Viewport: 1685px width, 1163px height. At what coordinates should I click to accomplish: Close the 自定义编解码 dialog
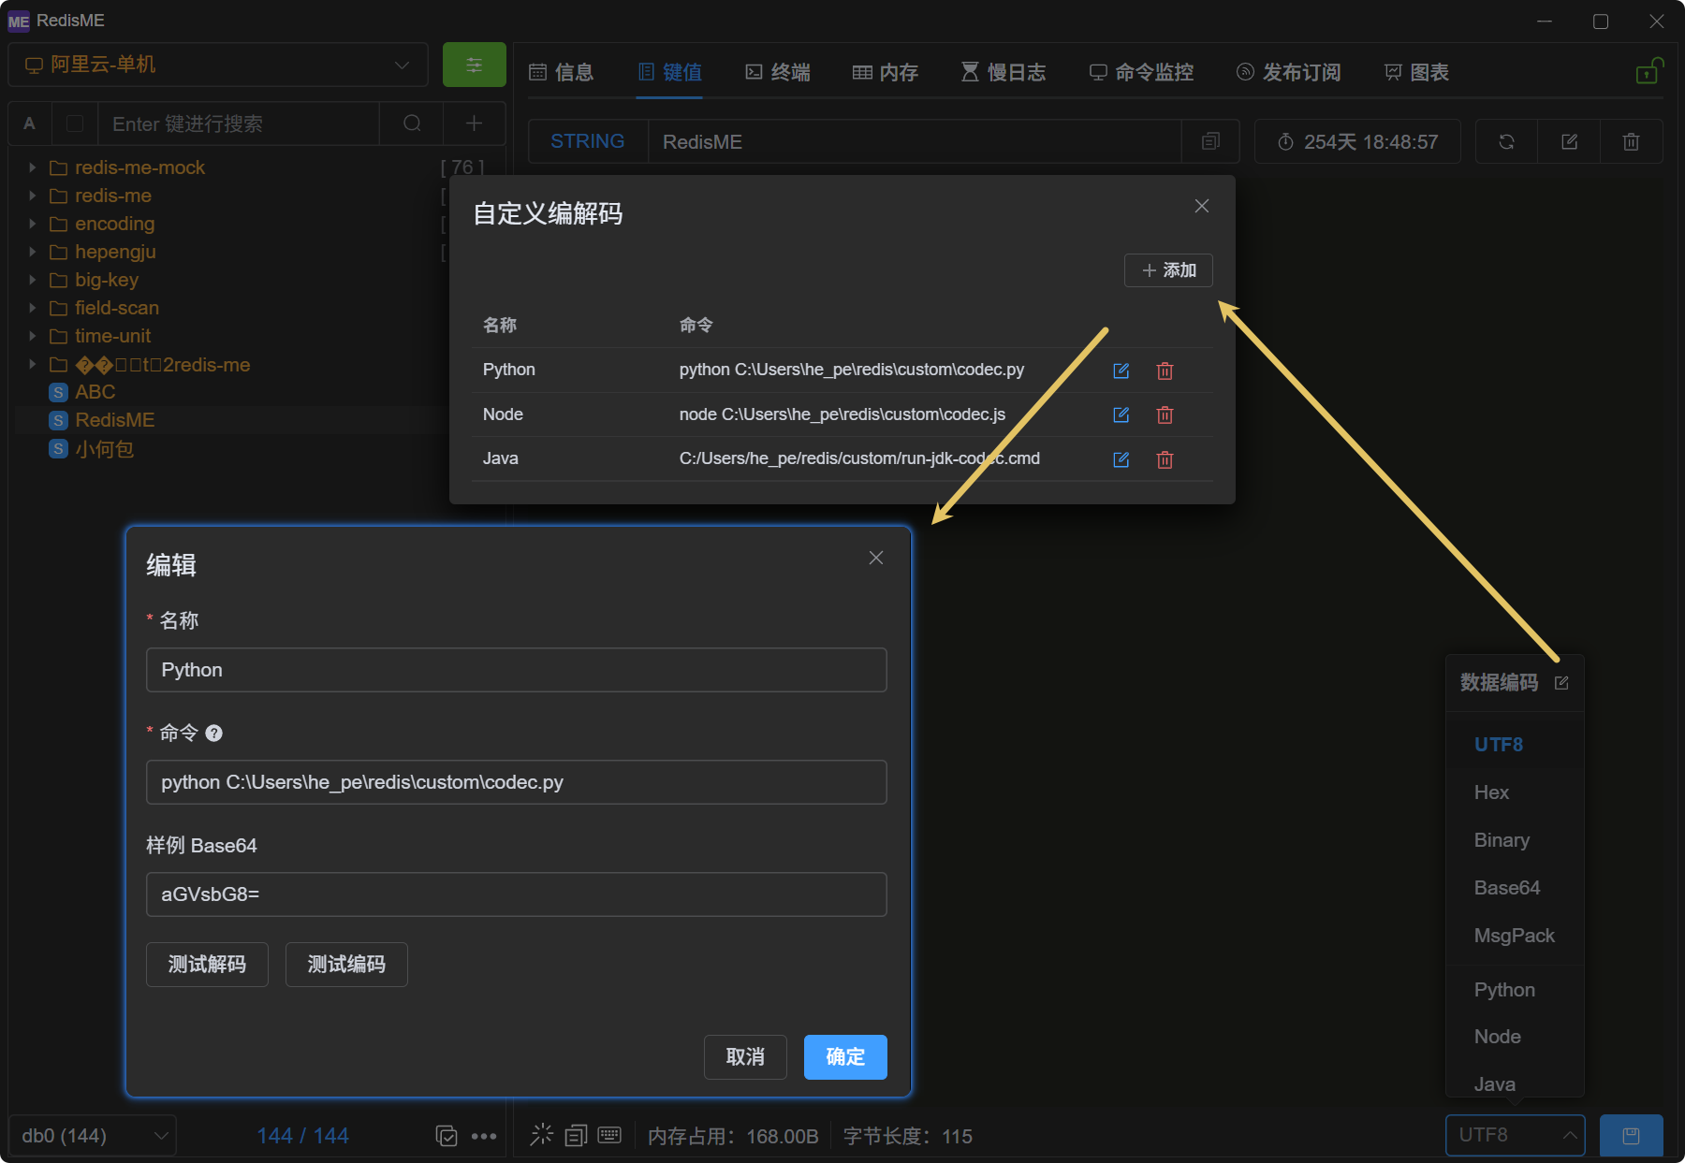[x=1202, y=206]
